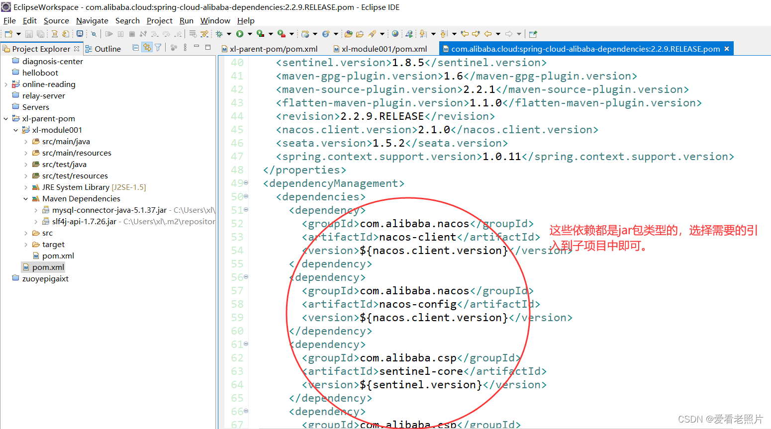Viewport: 771px width, 429px height.
Task: Click the Coverage run icon
Action: pyautogui.click(x=260, y=34)
